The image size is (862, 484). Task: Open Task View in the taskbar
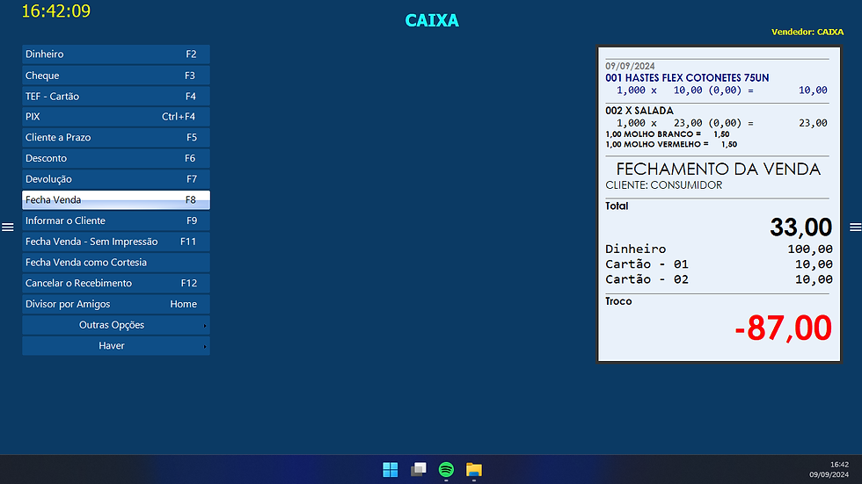coord(419,470)
